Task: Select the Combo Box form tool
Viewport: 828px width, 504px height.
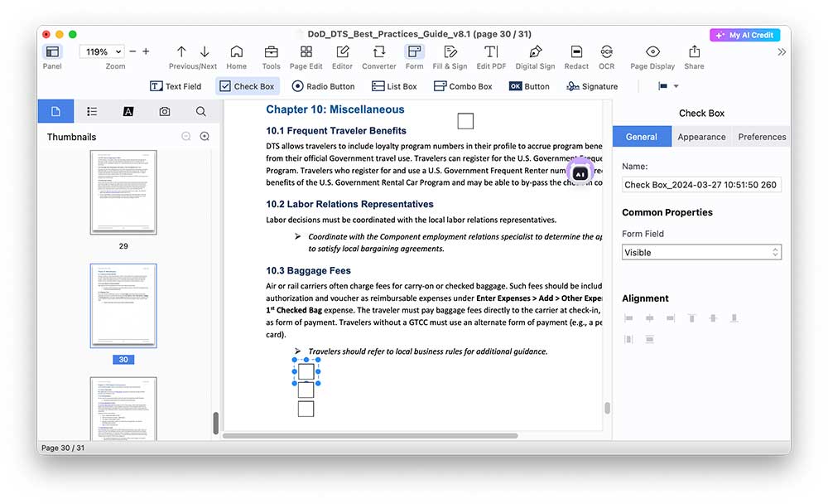Action: point(463,86)
